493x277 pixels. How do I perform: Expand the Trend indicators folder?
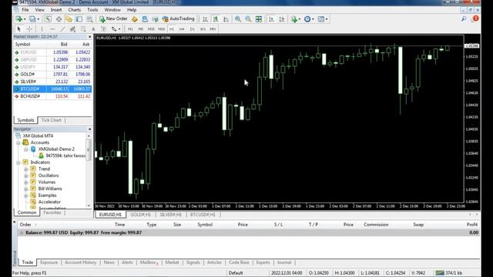coord(25,169)
